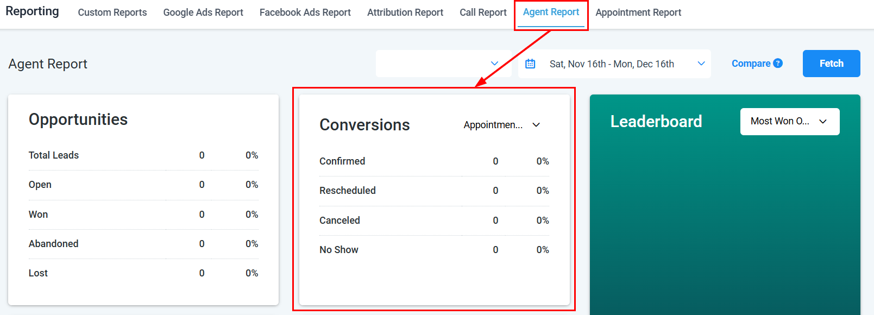Click the Compare link
Viewport: 874px width, 315px height.
[x=751, y=64]
